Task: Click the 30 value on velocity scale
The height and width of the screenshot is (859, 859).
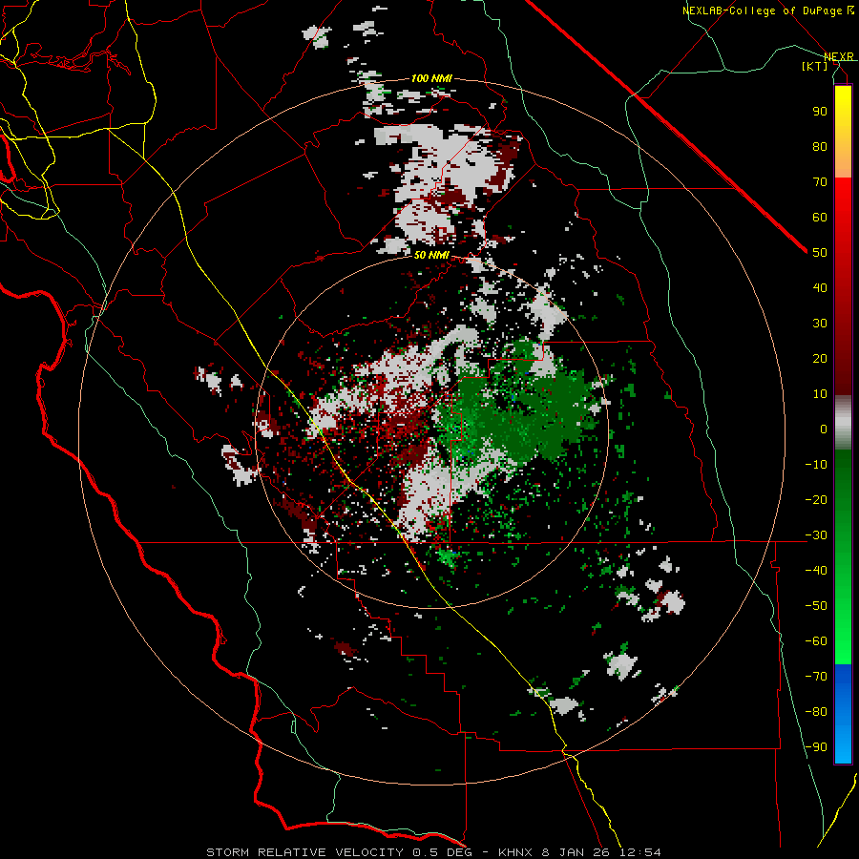Action: pos(820,324)
